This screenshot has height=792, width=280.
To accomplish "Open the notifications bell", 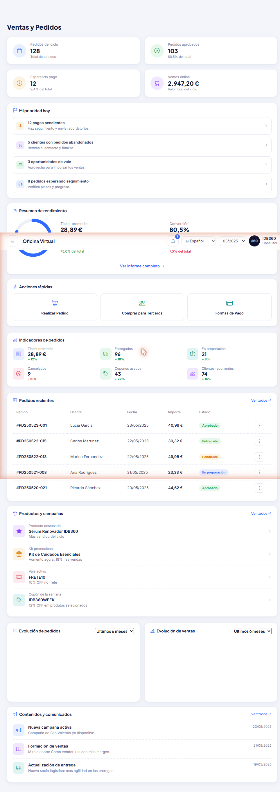I will 173,241.
